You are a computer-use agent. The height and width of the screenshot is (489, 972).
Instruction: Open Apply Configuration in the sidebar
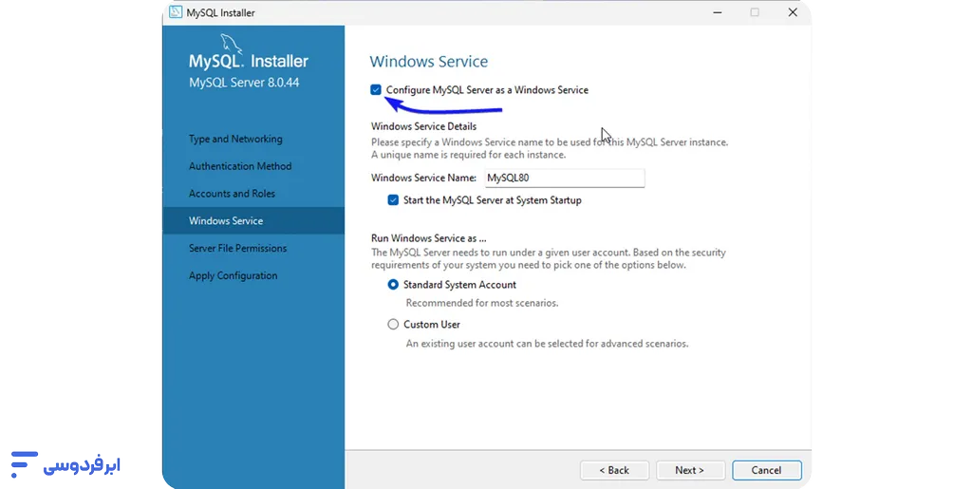tap(233, 276)
